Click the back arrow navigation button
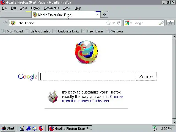Screen dimensions: 176x132 point(5,23)
